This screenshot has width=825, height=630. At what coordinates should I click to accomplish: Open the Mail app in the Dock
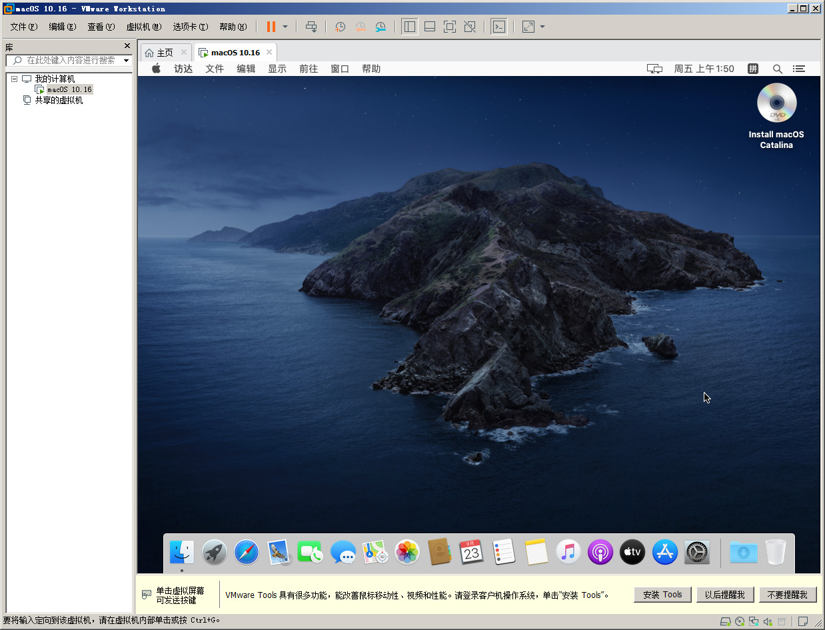pos(279,552)
